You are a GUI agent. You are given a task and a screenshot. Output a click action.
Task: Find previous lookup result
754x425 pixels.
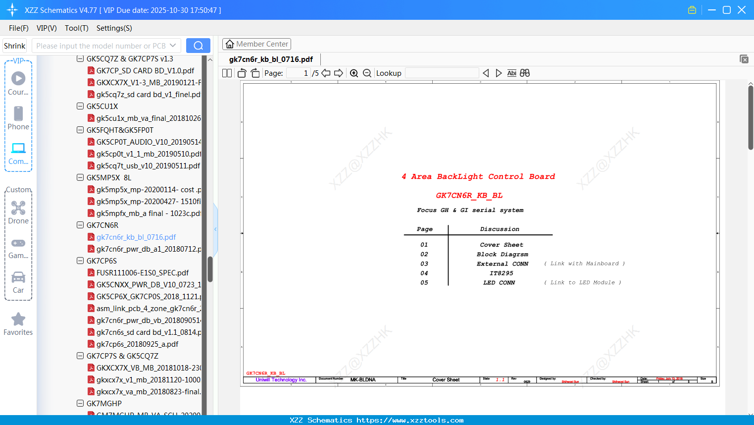click(486, 73)
